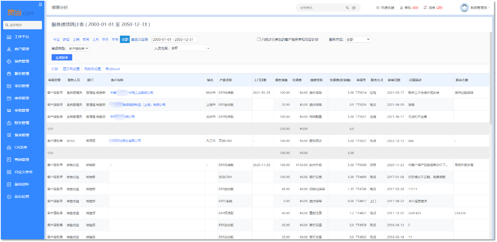The width and height of the screenshot is (497, 242).
Task: Click the 快速创建 plus icon
Action: 378,8
